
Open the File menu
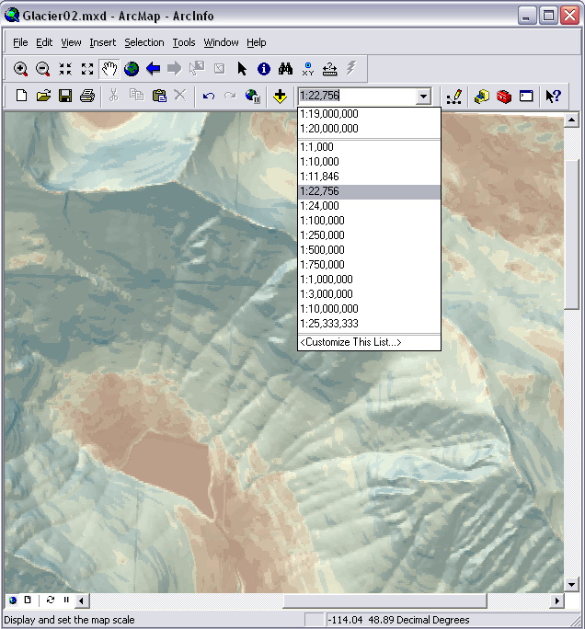click(20, 42)
